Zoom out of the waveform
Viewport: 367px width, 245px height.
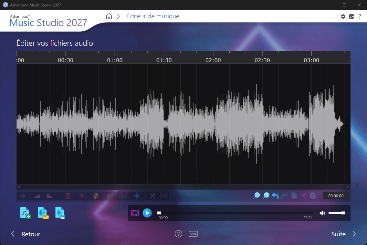[266, 196]
